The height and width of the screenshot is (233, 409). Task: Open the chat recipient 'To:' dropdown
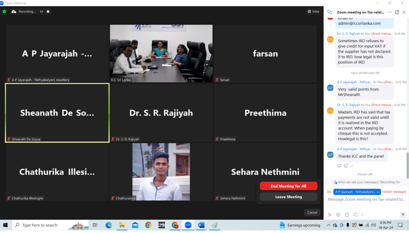pos(357,192)
